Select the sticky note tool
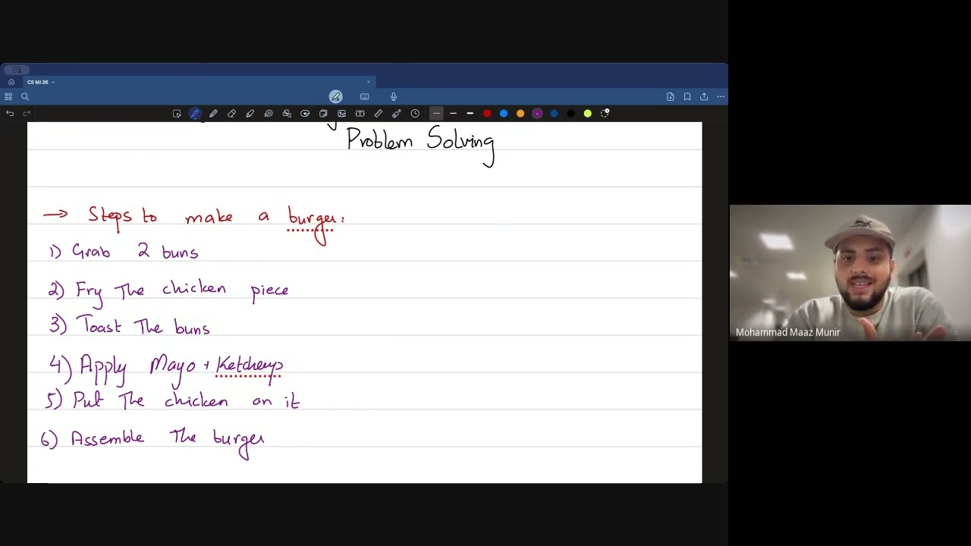The height and width of the screenshot is (546, 971). coord(323,113)
